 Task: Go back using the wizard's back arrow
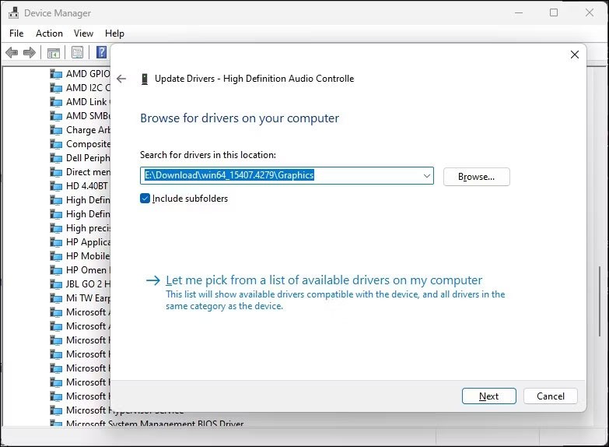click(x=121, y=79)
